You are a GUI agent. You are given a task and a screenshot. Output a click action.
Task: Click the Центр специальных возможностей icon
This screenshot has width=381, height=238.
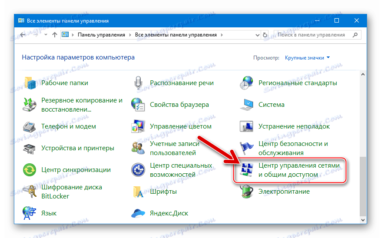coord(138,170)
